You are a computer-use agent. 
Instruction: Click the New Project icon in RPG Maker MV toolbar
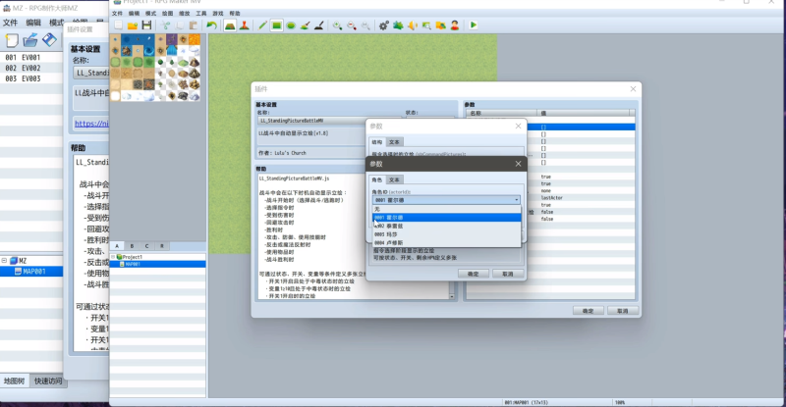click(118, 25)
